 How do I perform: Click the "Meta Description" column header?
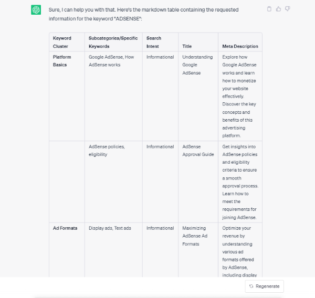point(240,46)
